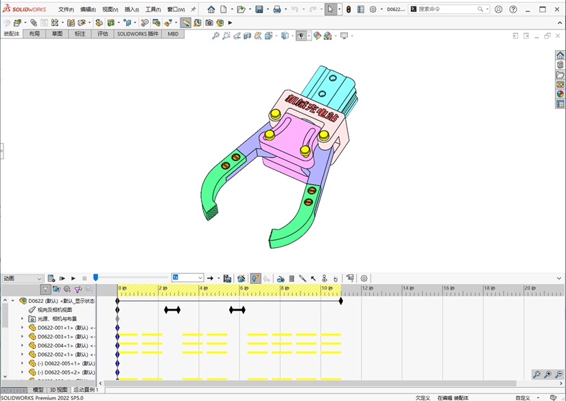Image resolution: width=566 pixels, height=401 pixels.
Task: Toggle the timeline filter funnel button
Action: pos(45,290)
